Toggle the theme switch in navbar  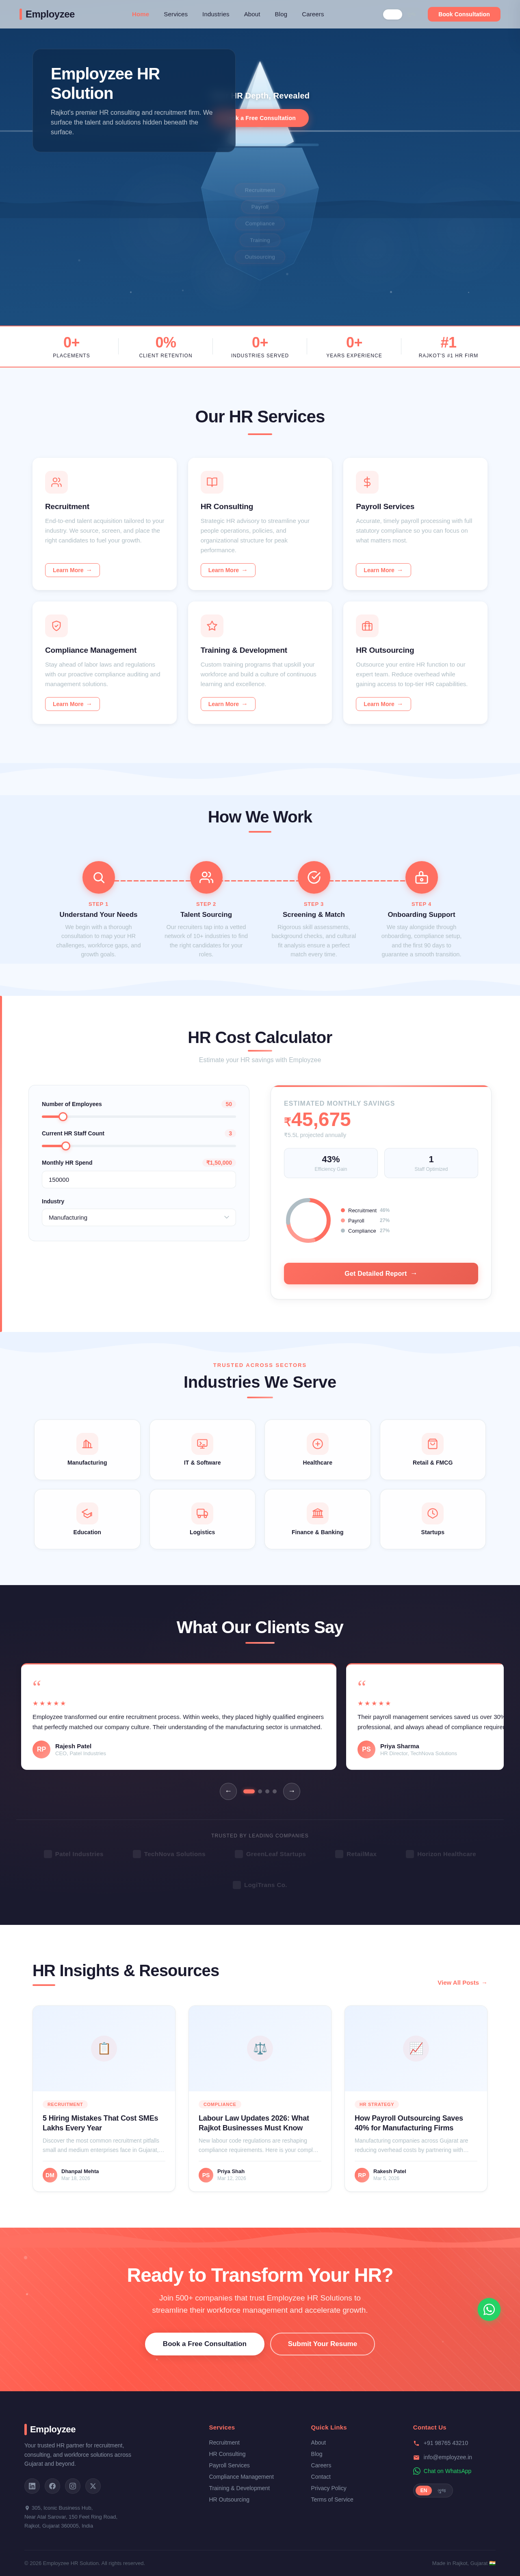pyautogui.click(x=392, y=14)
